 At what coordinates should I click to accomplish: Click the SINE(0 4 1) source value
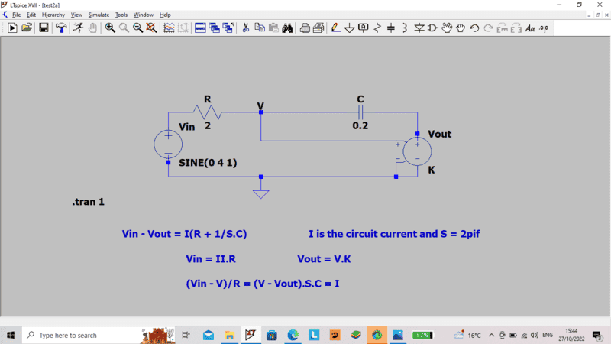[x=208, y=163]
